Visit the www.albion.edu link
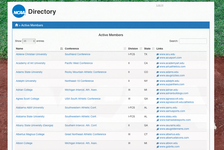 169,143
